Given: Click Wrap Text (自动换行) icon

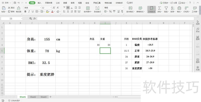Looking at the screenshot, I should point(97,8).
